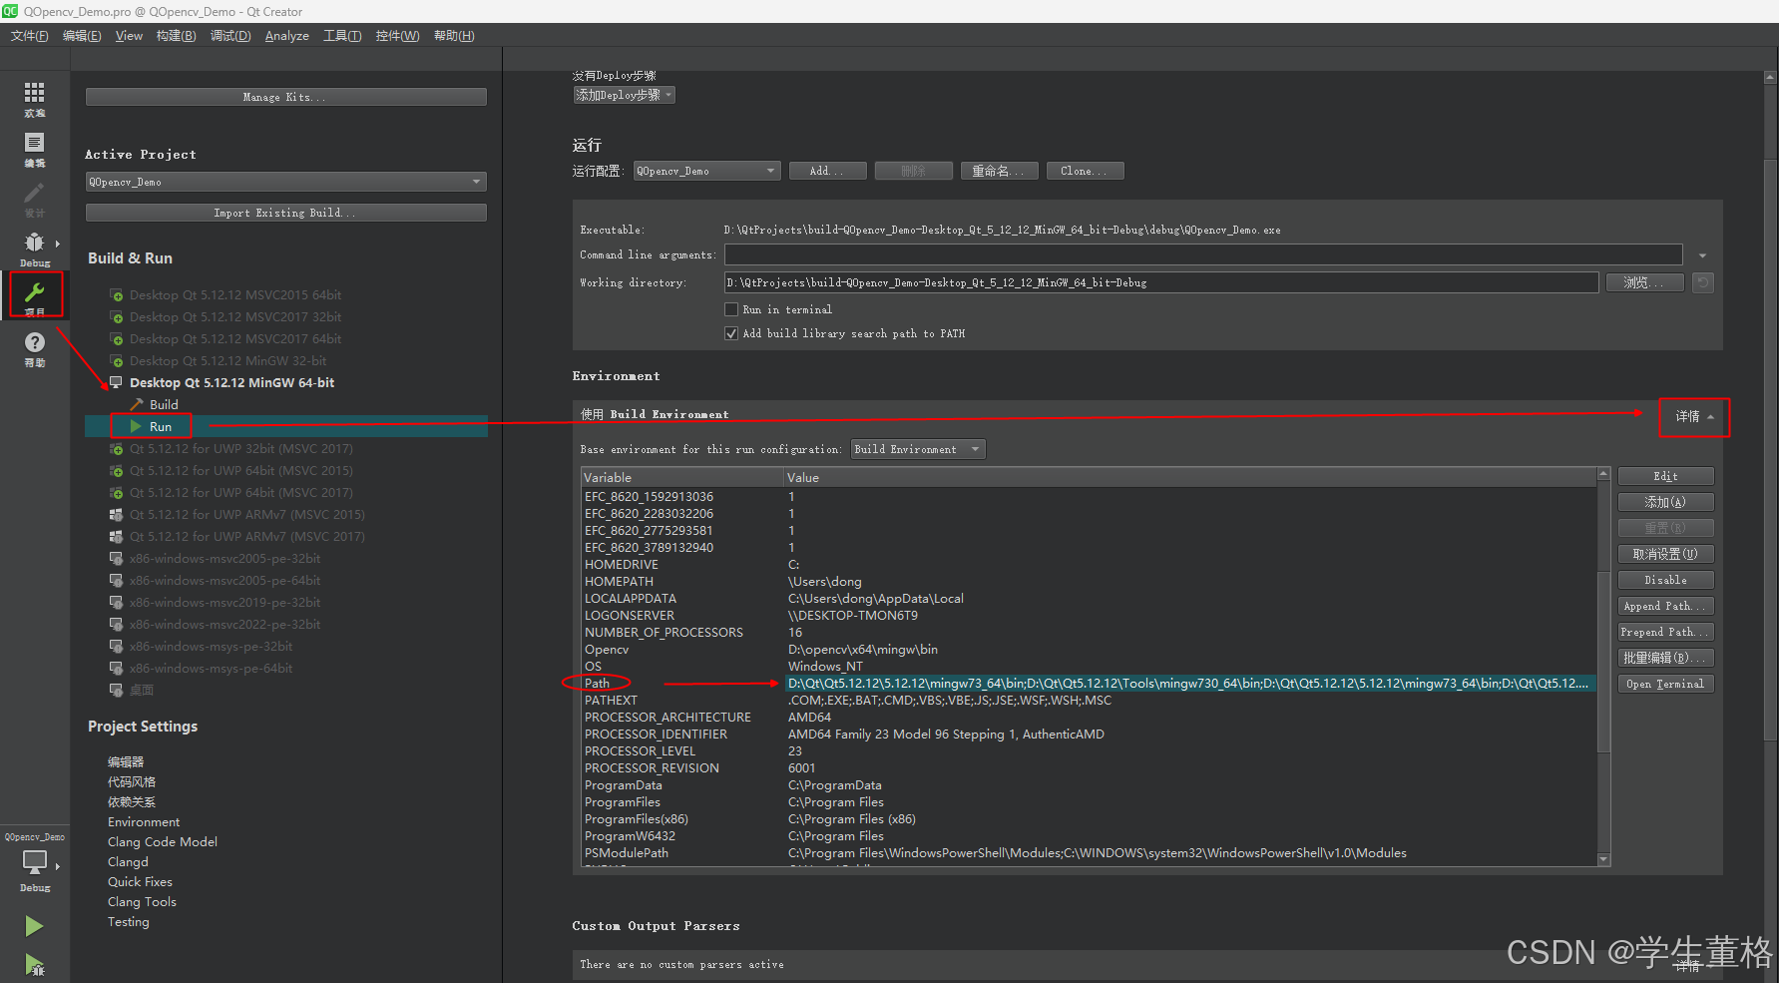This screenshot has width=1779, height=983.
Task: Click the Build hammer icon under MinGW 64-bit
Action: pos(137,404)
